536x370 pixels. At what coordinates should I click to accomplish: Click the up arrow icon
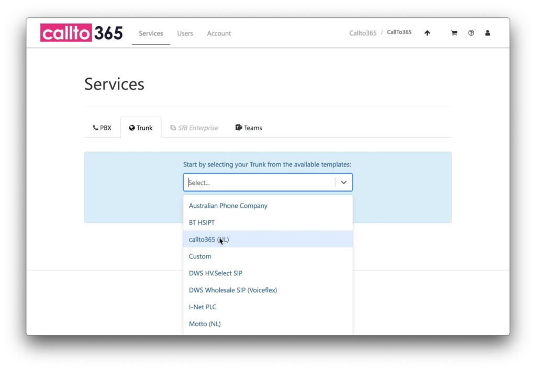tap(427, 33)
